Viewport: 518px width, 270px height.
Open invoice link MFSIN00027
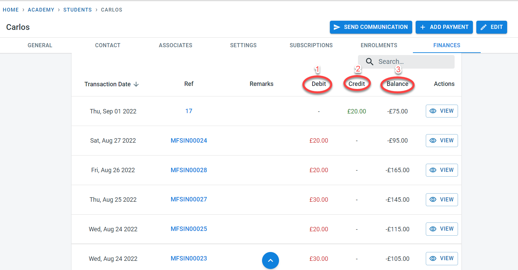189,199
